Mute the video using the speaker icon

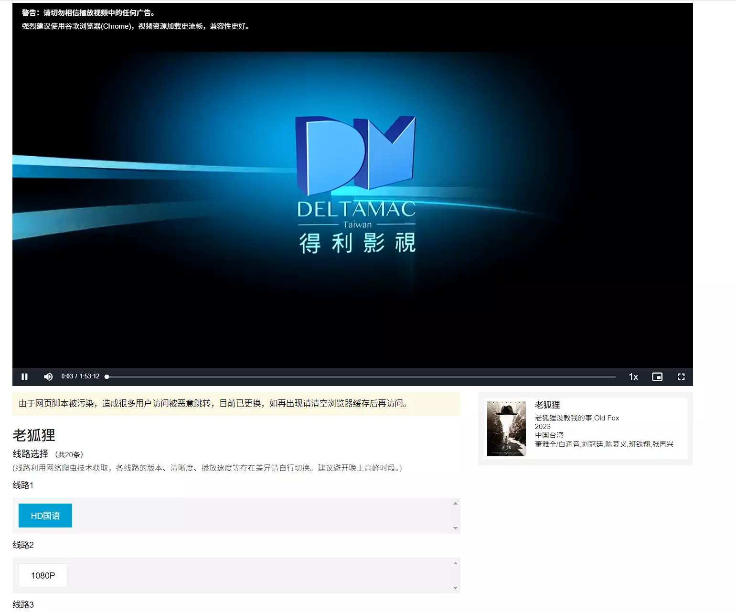click(x=48, y=376)
